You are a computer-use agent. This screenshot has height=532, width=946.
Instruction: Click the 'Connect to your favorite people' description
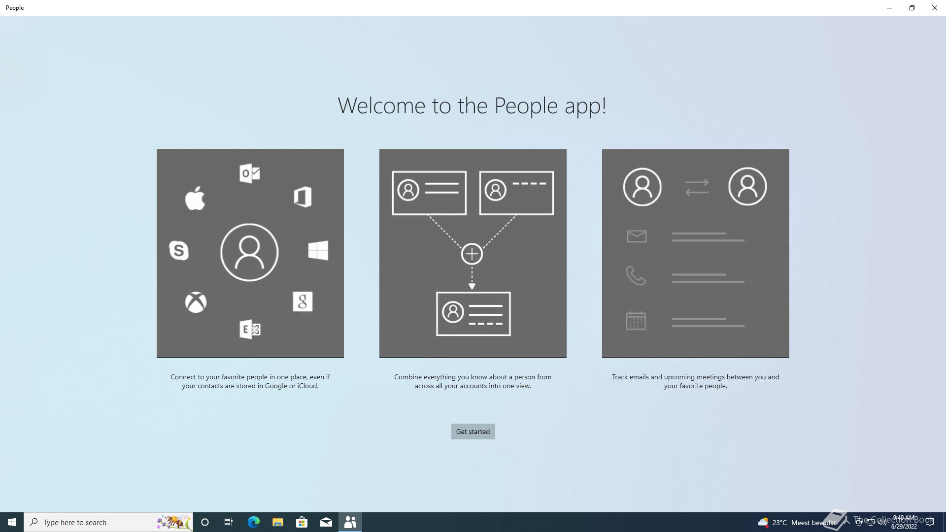250,381
